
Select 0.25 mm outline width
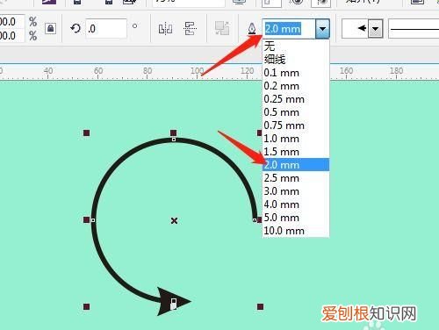pyautogui.click(x=296, y=99)
